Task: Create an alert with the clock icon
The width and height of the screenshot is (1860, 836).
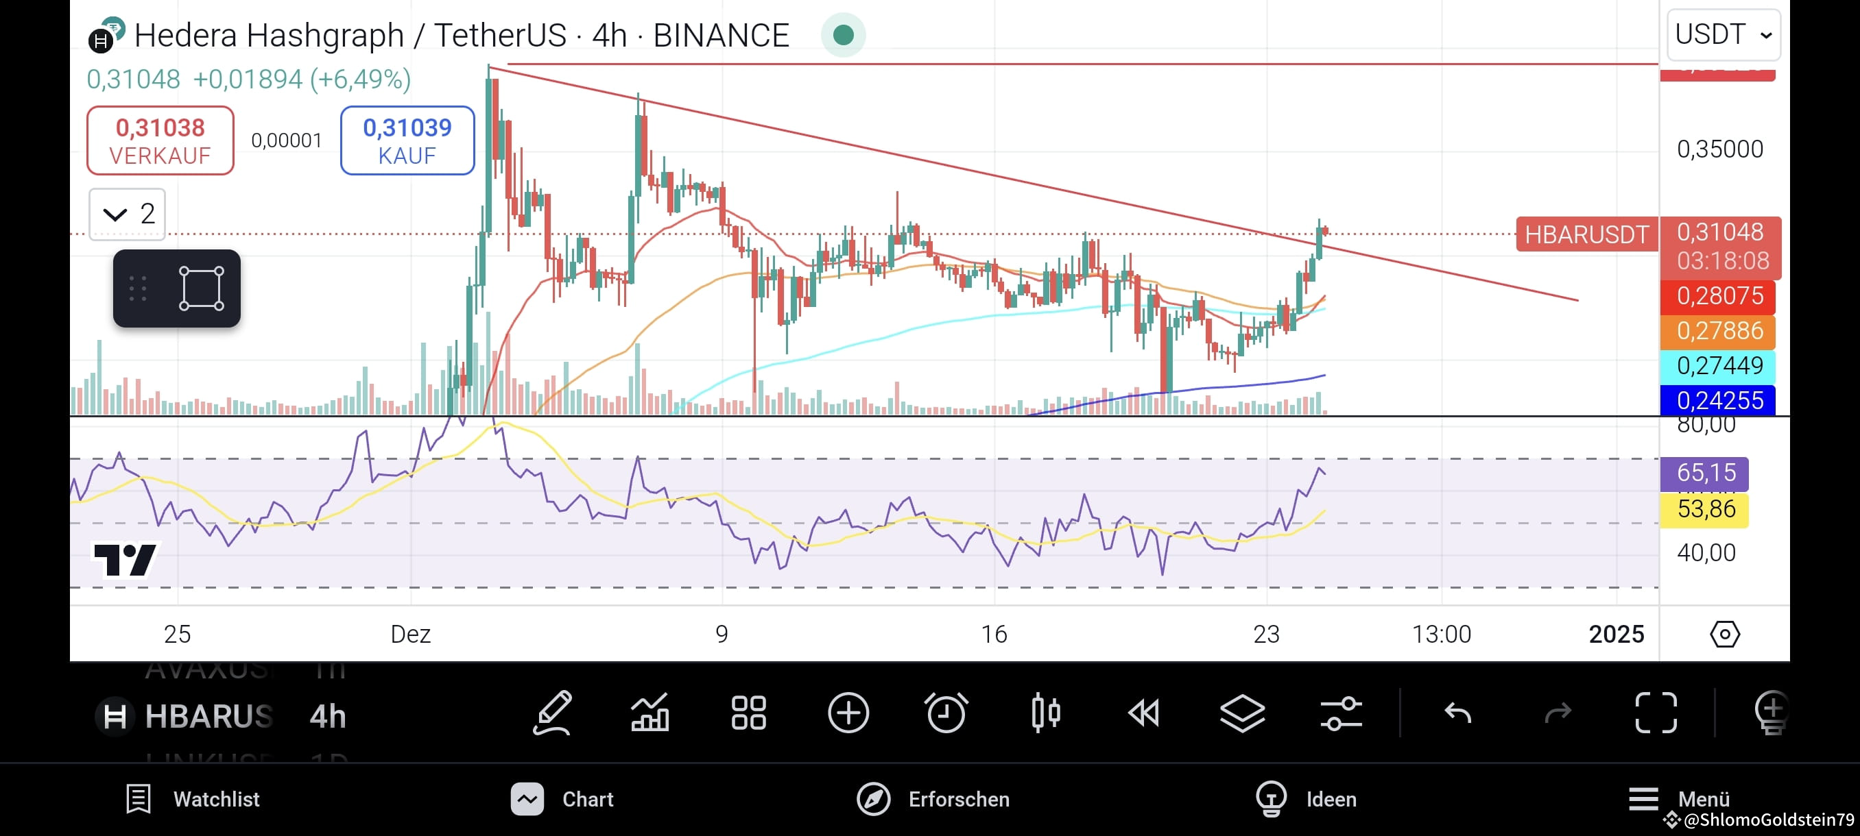Action: pos(946,714)
